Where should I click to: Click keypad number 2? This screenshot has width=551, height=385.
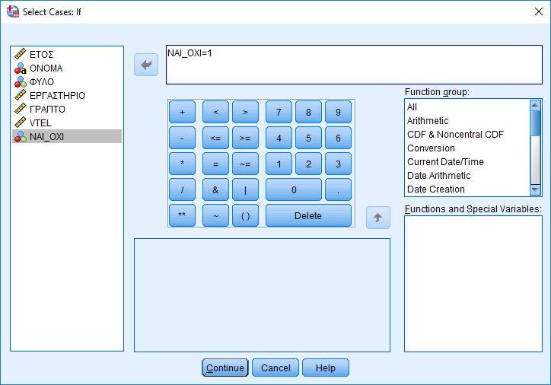tap(308, 164)
